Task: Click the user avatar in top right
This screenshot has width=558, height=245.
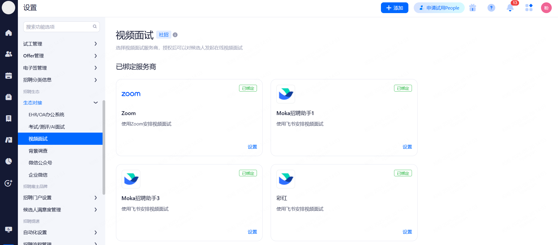Action: (546, 8)
